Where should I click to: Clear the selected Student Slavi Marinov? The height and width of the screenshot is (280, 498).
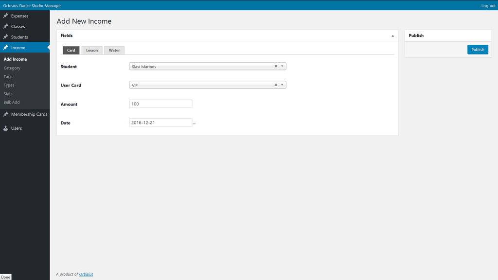(276, 66)
